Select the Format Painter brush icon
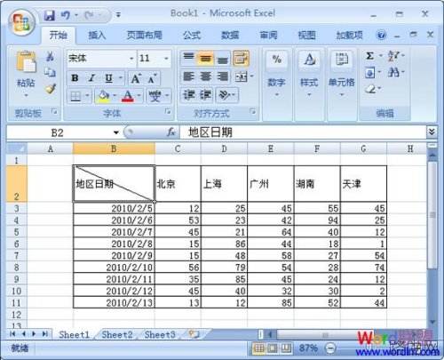This screenshot has width=444, height=360. [51, 89]
